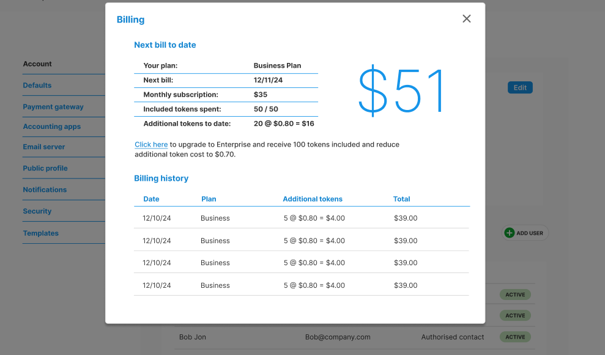Click the blue Edit button behind dialog
This screenshot has height=355, width=605.
[520, 87]
